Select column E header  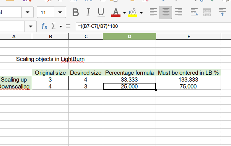pyautogui.click(x=189, y=37)
